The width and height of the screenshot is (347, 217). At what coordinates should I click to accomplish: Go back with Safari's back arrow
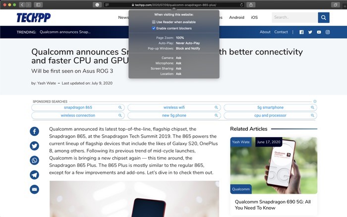pos(22,4)
